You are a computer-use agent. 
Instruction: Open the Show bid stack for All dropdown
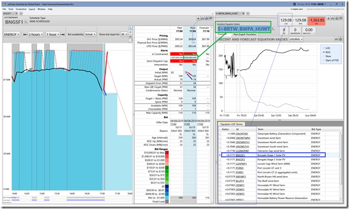(124, 35)
